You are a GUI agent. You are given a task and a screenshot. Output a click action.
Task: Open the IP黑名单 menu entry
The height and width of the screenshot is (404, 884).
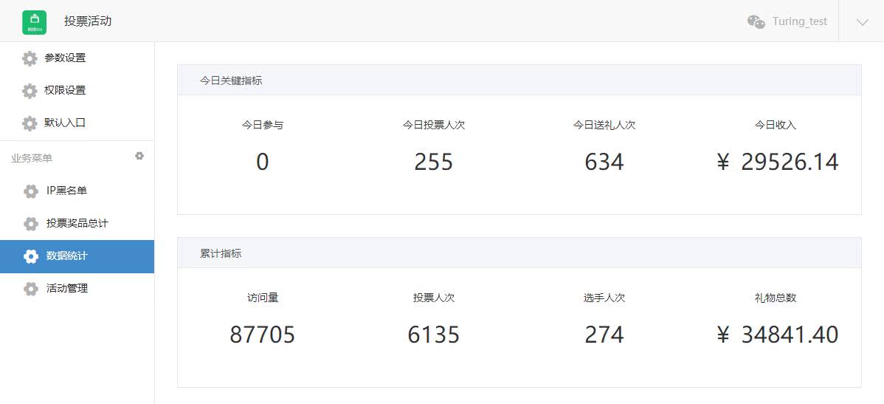click(77, 191)
